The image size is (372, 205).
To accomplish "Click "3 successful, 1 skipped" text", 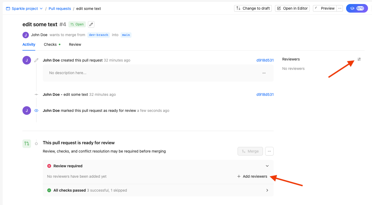I will [x=107, y=190].
